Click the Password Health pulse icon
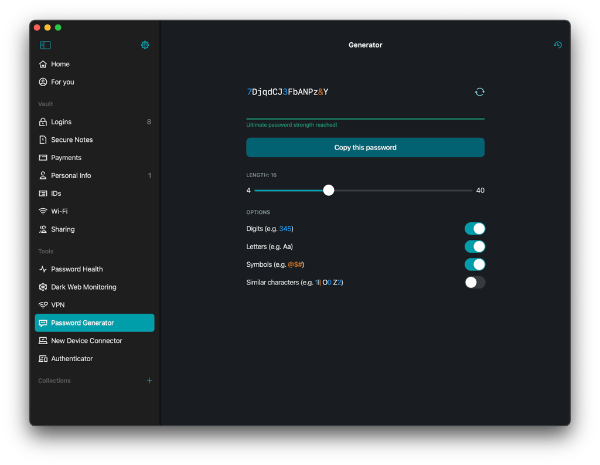This screenshot has height=465, width=600. click(x=43, y=269)
